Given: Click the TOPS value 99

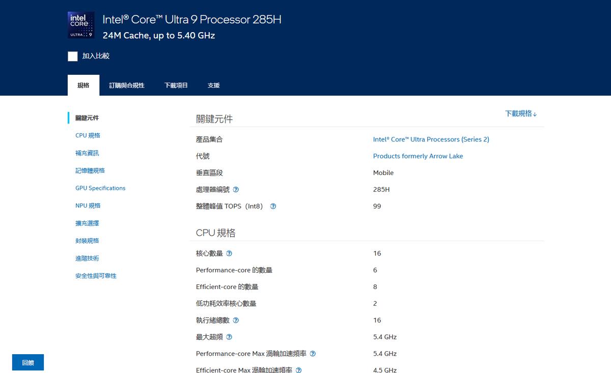Looking at the screenshot, I should point(377,206).
